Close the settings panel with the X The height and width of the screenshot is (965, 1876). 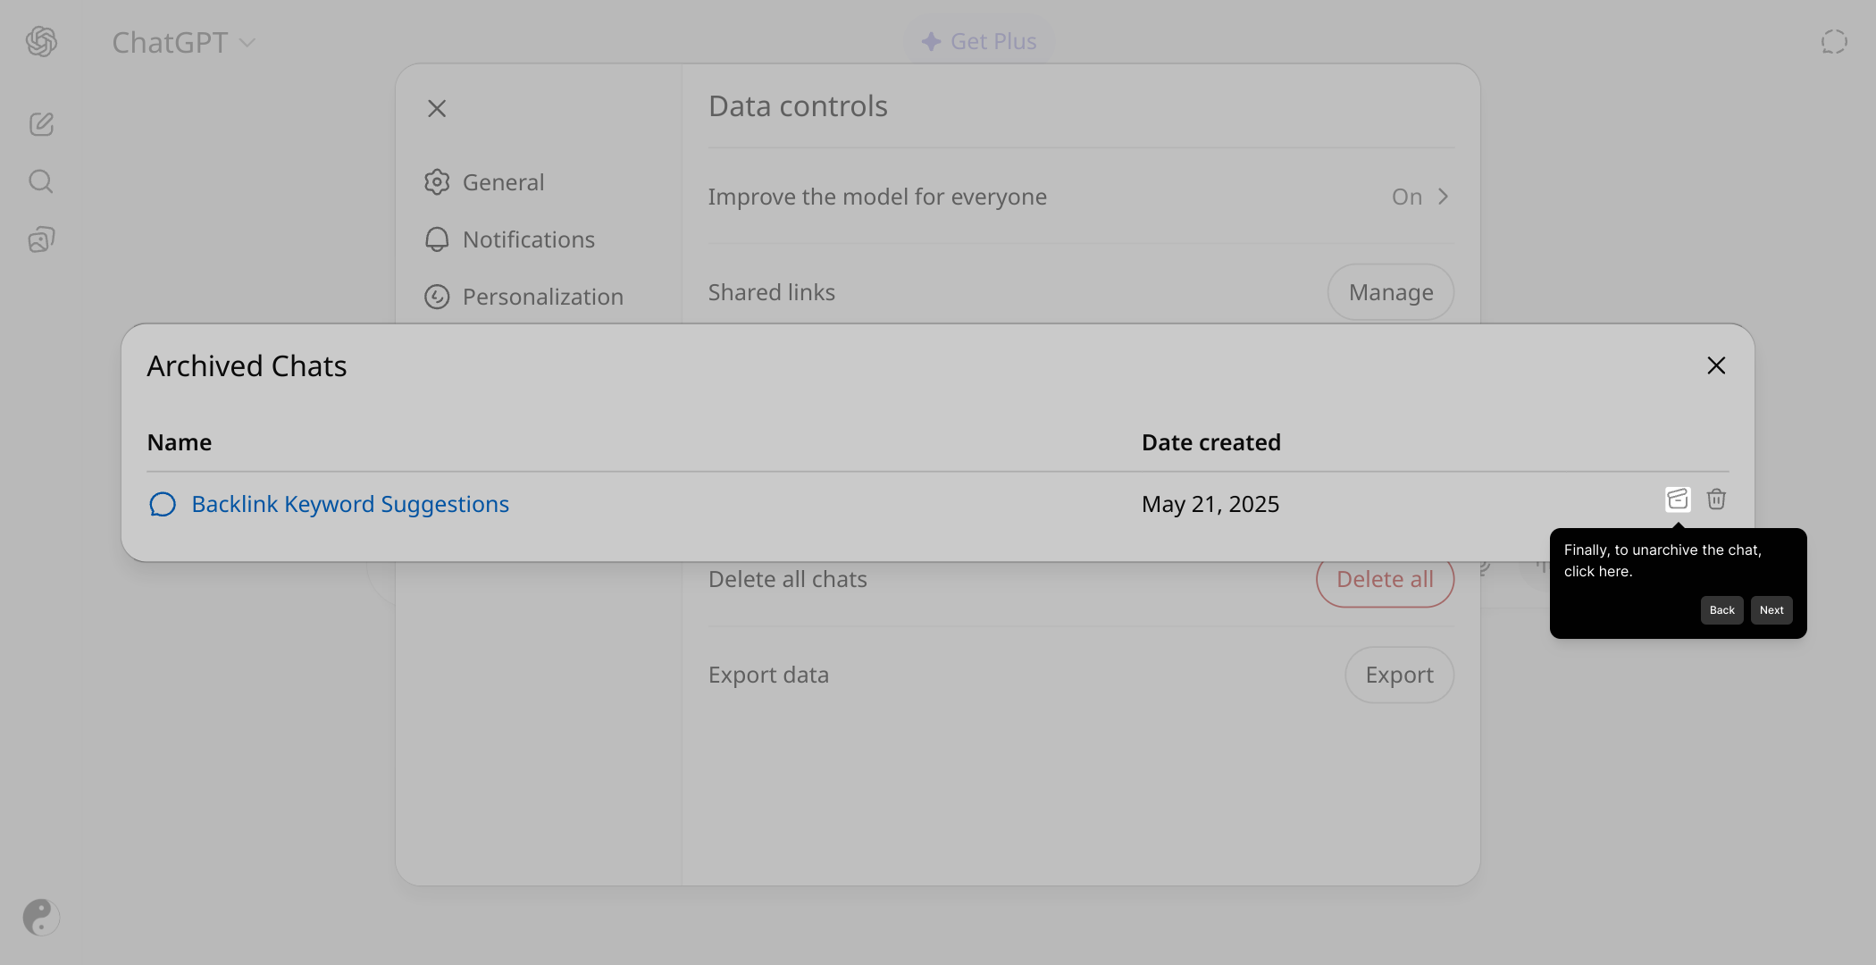[437, 108]
